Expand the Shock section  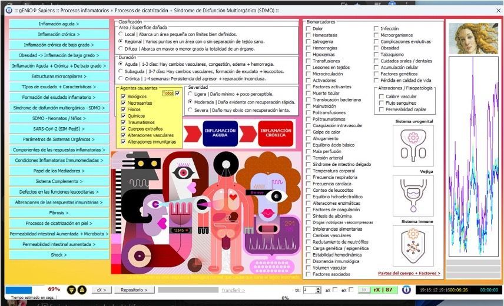point(59,255)
